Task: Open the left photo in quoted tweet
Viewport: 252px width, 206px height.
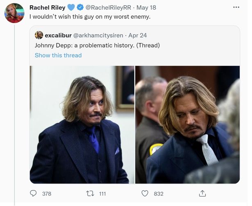Action: [x=82, y=125]
